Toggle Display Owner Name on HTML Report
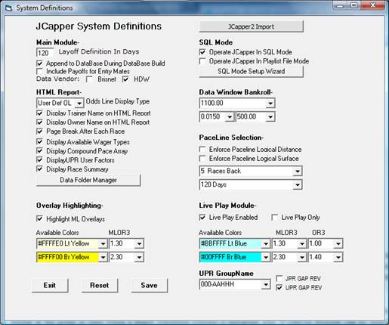Screen dimensions: 389x325 [x=39, y=122]
